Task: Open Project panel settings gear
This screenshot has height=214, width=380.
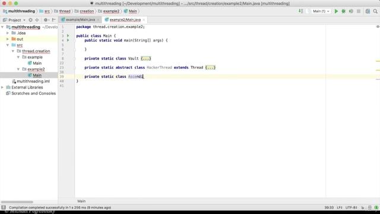Action: [46, 20]
